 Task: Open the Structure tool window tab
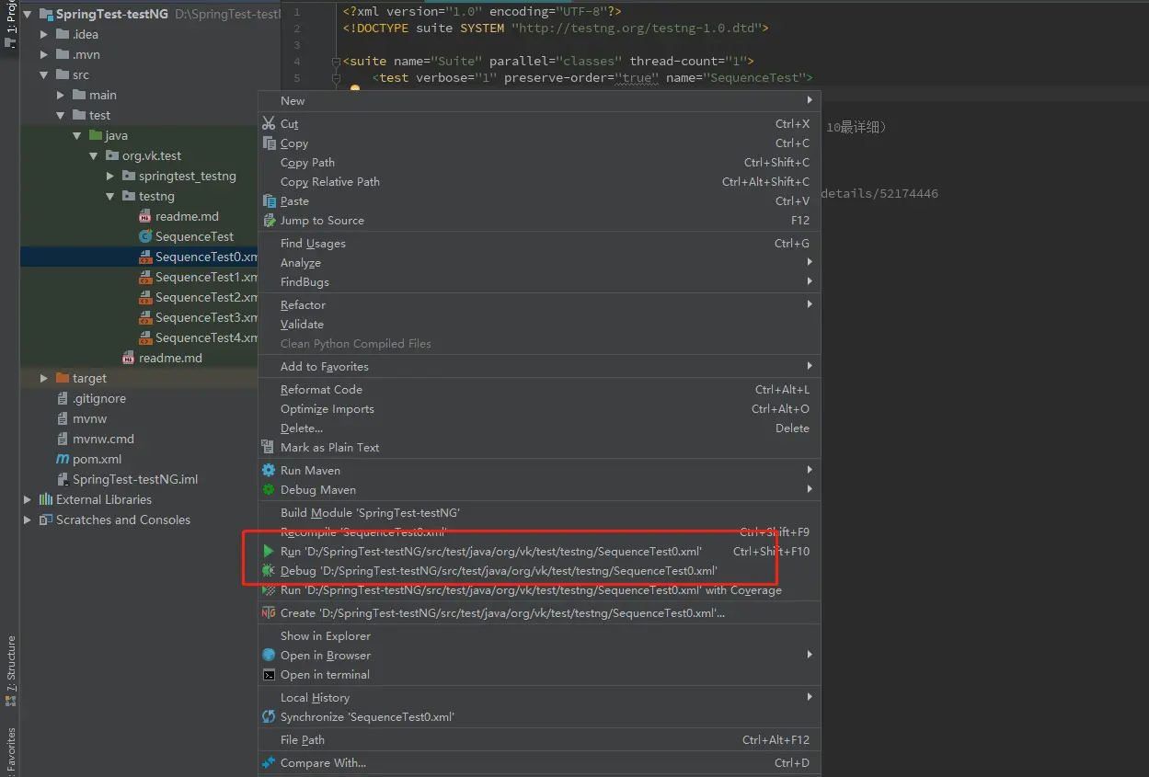[10, 669]
